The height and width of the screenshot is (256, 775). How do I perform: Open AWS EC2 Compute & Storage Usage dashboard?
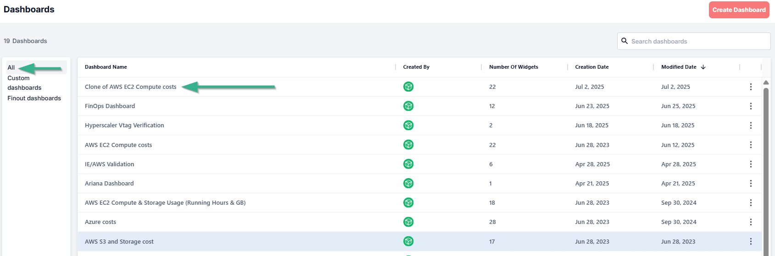(x=165, y=203)
